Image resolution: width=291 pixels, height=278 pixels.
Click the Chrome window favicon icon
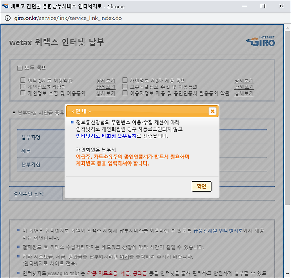tap(5, 6)
